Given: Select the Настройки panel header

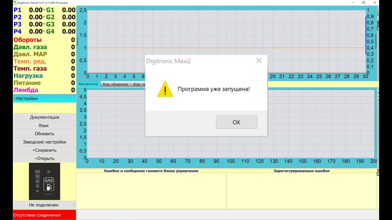Looking at the screenshot, I should coord(44,98).
